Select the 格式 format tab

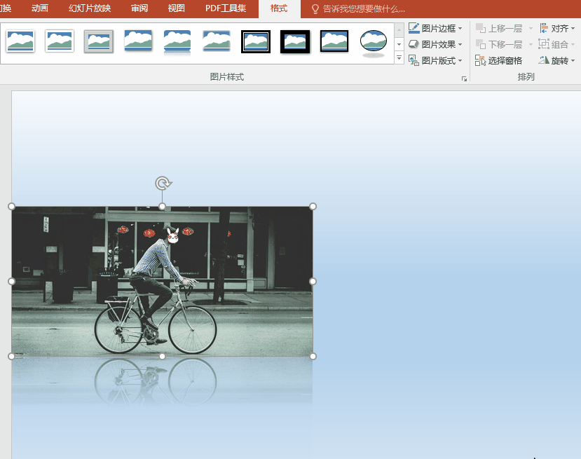point(279,8)
